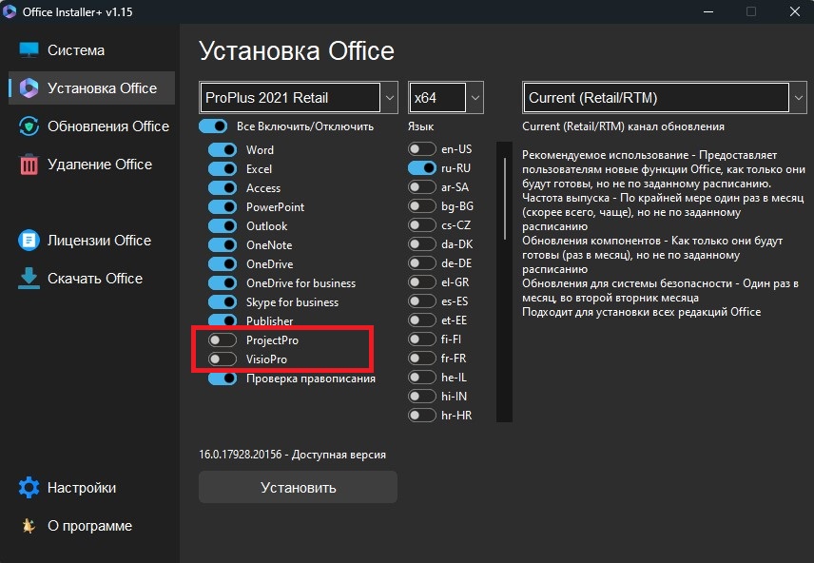Open the Система section
Screen dimensions: 814x563
[x=91, y=49]
